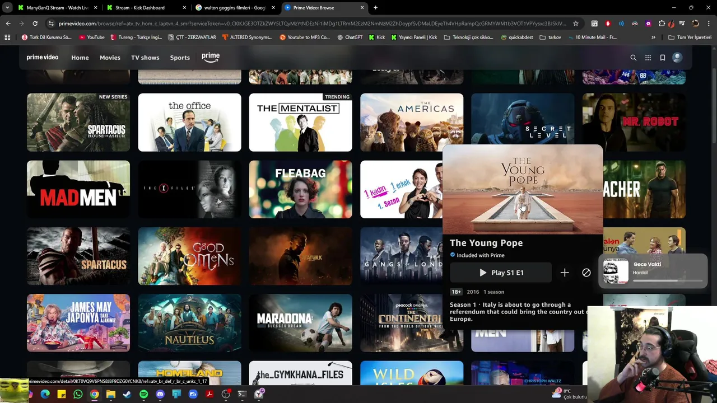Open Discord from the taskbar
Screen dimensions: 717x403
(x=160, y=394)
